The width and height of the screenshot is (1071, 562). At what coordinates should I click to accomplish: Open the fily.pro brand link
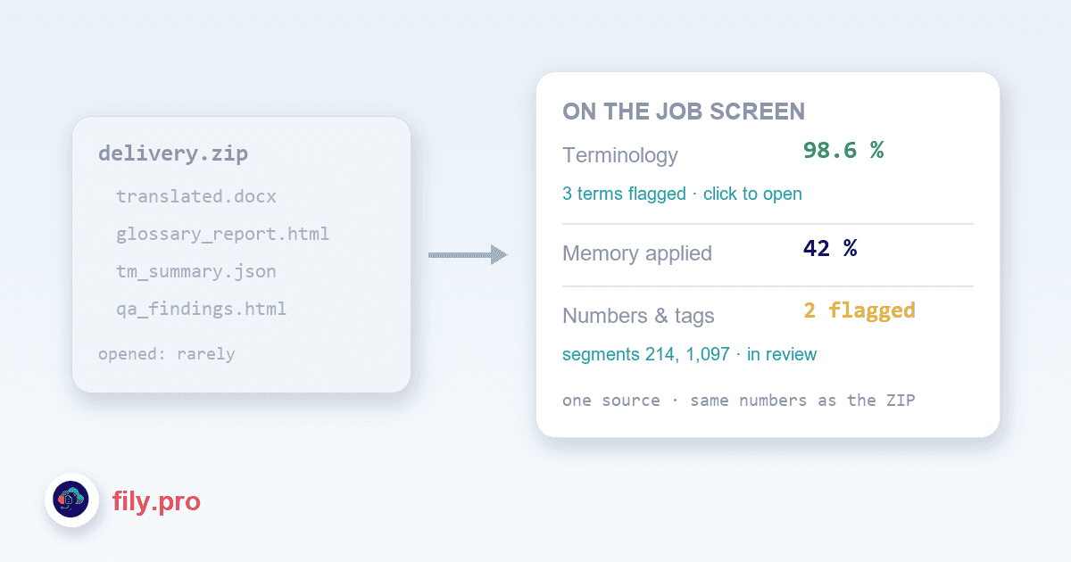coord(156,501)
